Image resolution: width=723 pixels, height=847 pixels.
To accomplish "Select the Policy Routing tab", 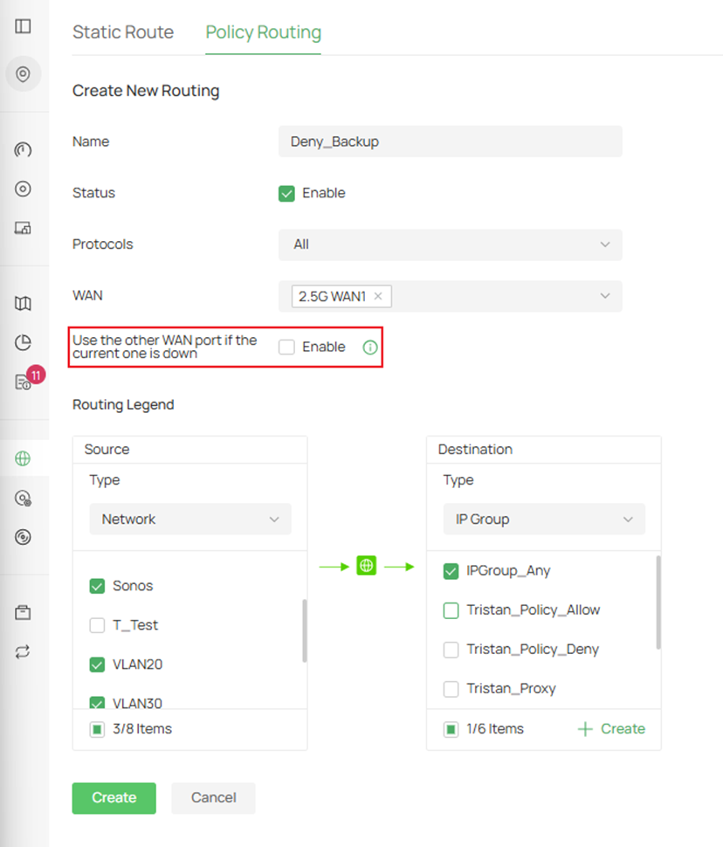I will point(263,32).
